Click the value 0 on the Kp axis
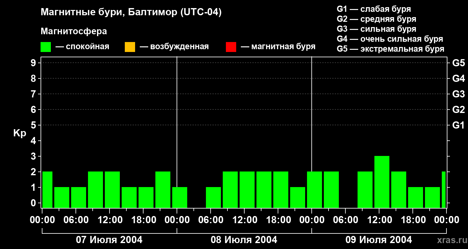The height and width of the screenshot is (249, 468). pyautogui.click(x=34, y=203)
